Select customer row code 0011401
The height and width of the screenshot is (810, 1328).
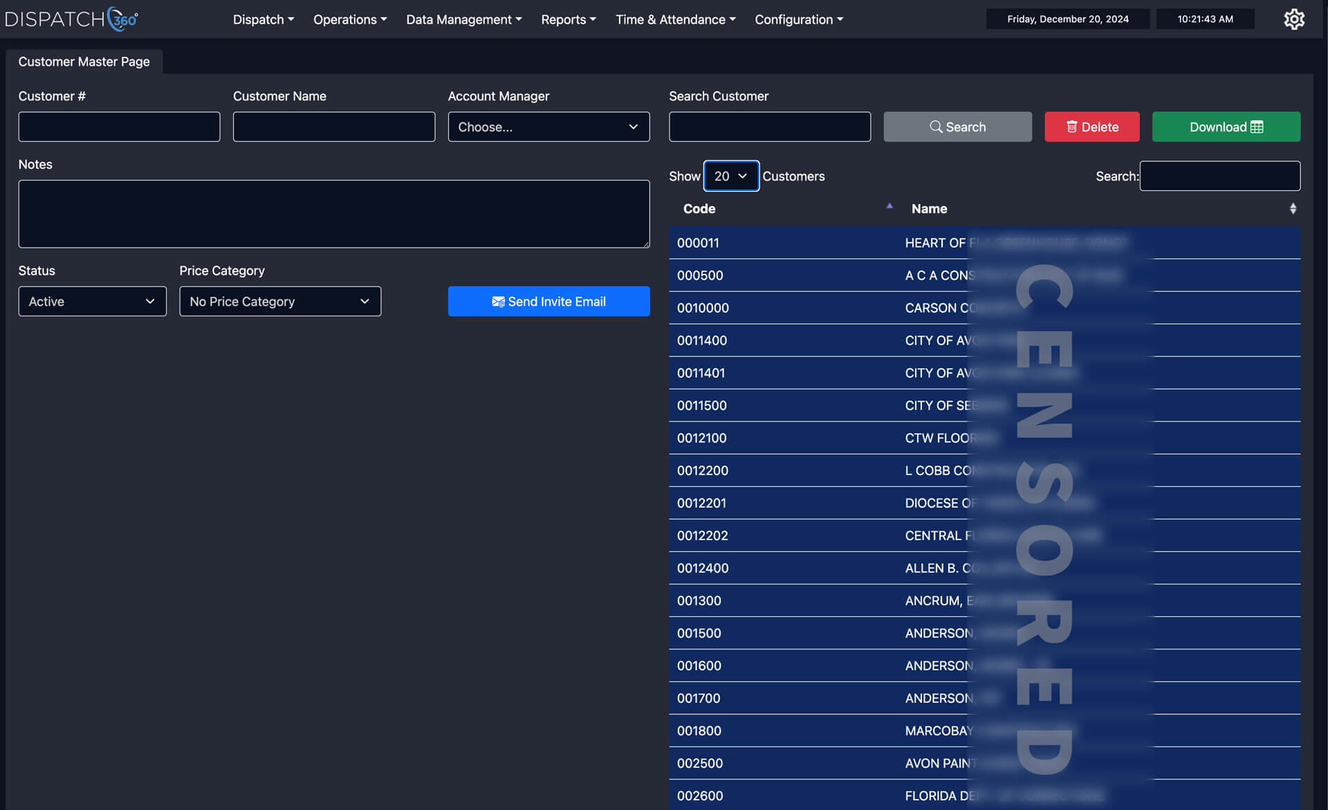pos(984,373)
